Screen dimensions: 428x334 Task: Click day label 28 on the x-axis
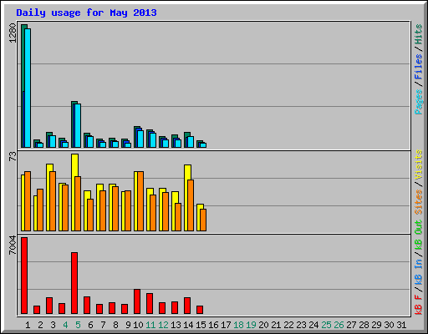tap(364, 325)
